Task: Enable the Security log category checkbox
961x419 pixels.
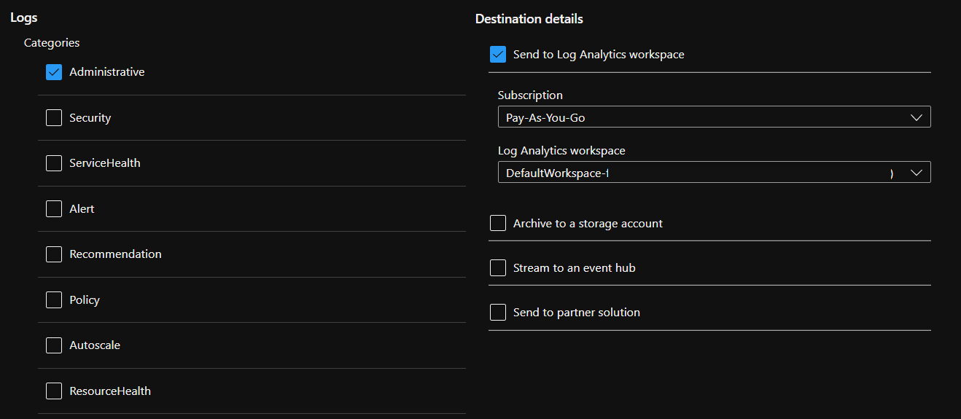Action: point(54,118)
